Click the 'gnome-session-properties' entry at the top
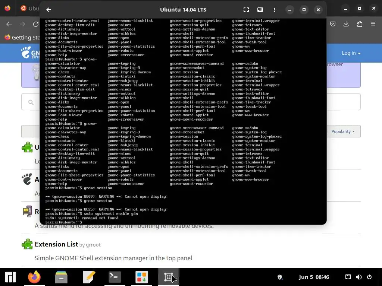Image resolution: width=382 pixels, height=286 pixels. coord(195,21)
